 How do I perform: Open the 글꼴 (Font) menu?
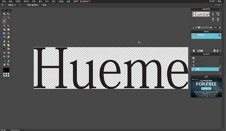pyautogui.click(x=68, y=1)
